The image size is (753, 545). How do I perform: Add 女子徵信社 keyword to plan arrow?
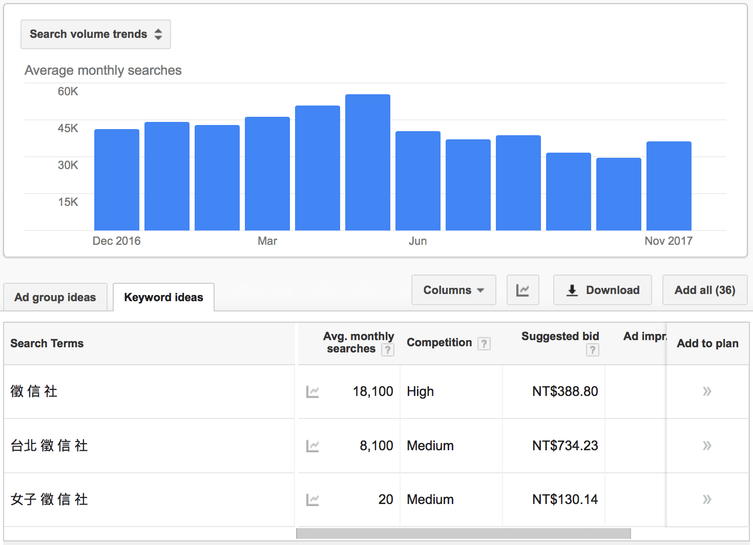pyautogui.click(x=707, y=499)
